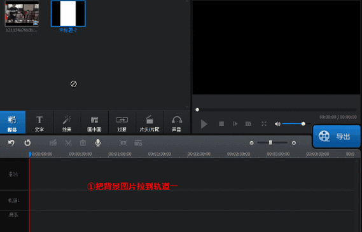Open the 媒体 media tab
This screenshot has width=362, height=232.
point(13,123)
